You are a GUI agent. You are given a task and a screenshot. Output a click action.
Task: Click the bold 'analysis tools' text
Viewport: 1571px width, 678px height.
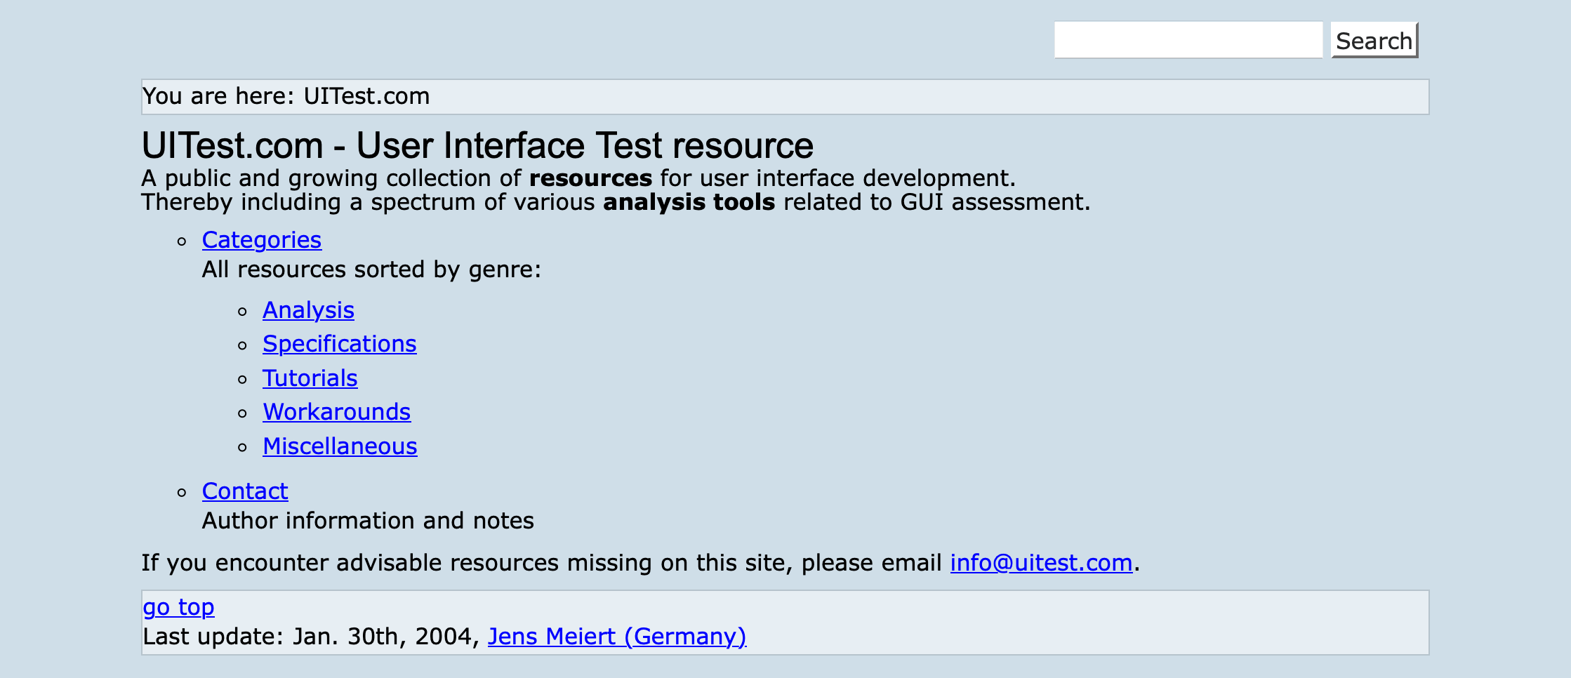tap(689, 202)
